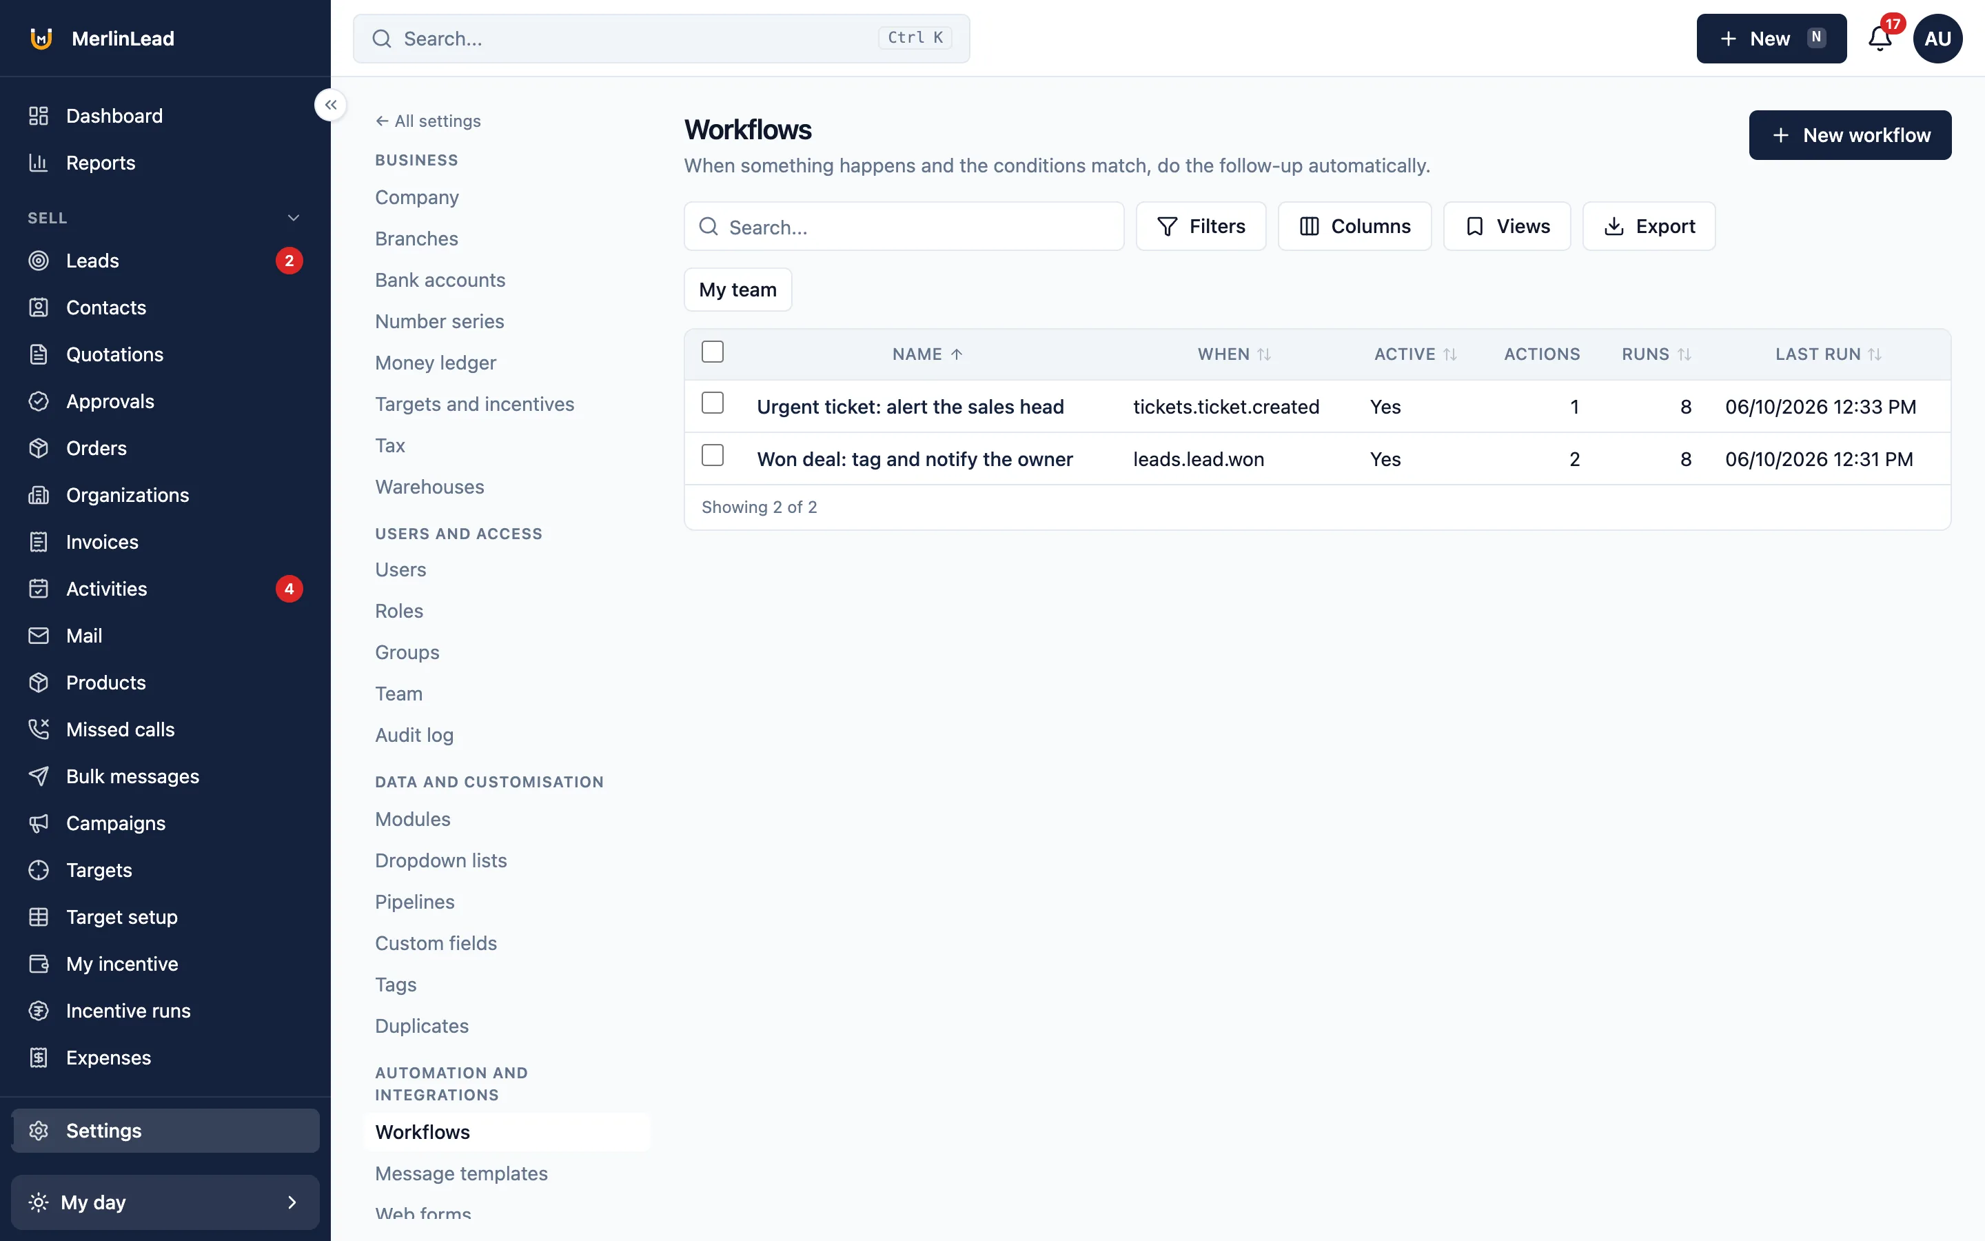Open Mail in the sidebar
The width and height of the screenshot is (1985, 1241).
click(165, 635)
